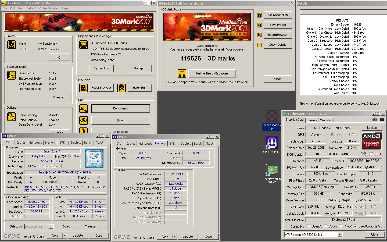Open the Run menu in 3DMark

[21, 8]
